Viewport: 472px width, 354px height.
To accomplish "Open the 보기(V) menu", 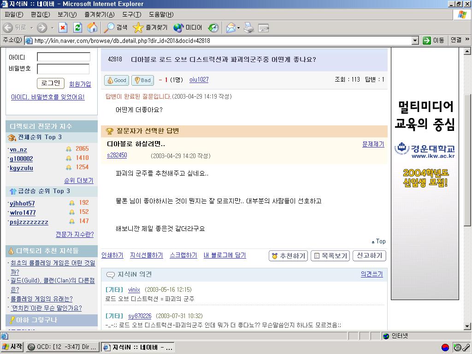I will (67, 14).
